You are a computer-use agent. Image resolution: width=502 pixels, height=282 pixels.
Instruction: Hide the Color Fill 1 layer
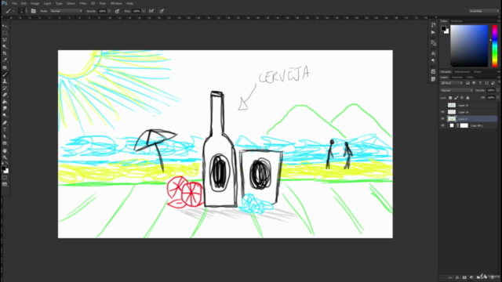click(442, 125)
